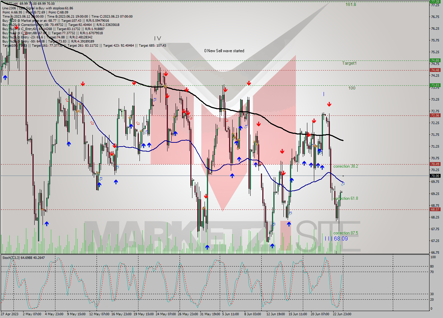The image size is (443, 318).
Task: Select the red 68.57 price tag
Action: coord(435,209)
